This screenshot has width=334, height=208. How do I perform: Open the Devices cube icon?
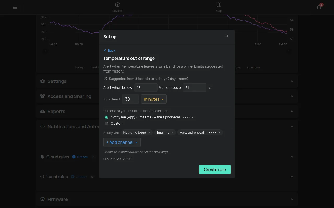[118, 5]
